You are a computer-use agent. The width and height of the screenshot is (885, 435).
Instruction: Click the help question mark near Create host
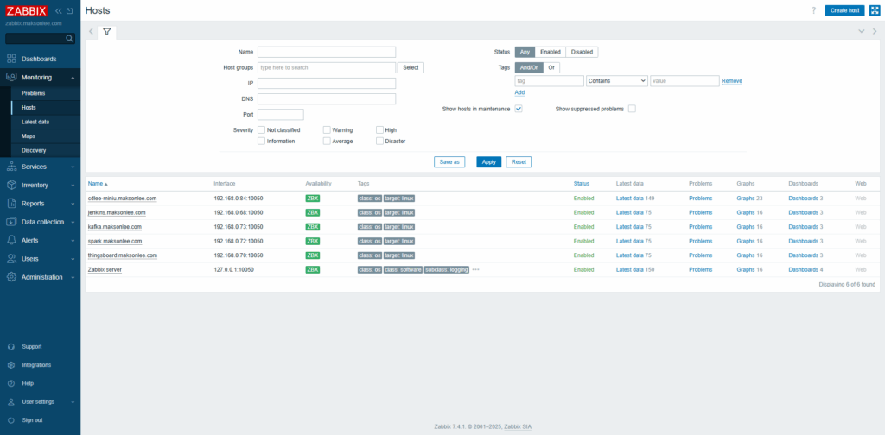click(813, 10)
